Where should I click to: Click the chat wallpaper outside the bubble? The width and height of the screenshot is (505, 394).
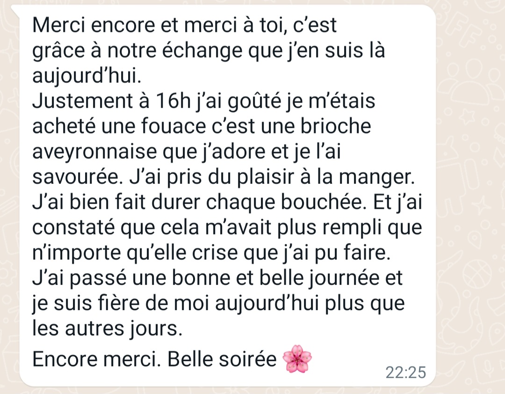(x=470, y=193)
